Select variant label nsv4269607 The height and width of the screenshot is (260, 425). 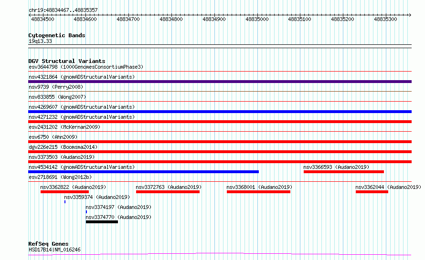click(82, 107)
